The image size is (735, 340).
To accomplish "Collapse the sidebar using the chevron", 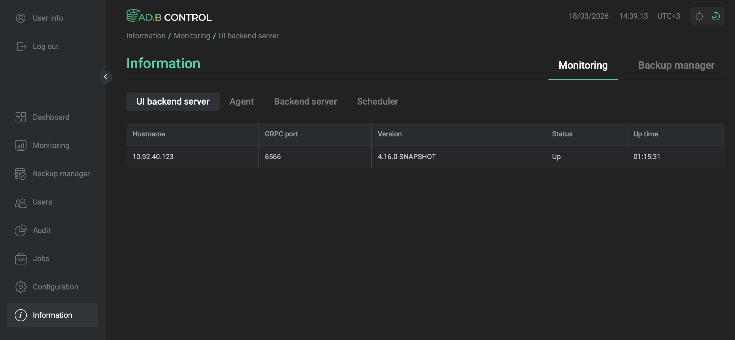I will point(106,77).
